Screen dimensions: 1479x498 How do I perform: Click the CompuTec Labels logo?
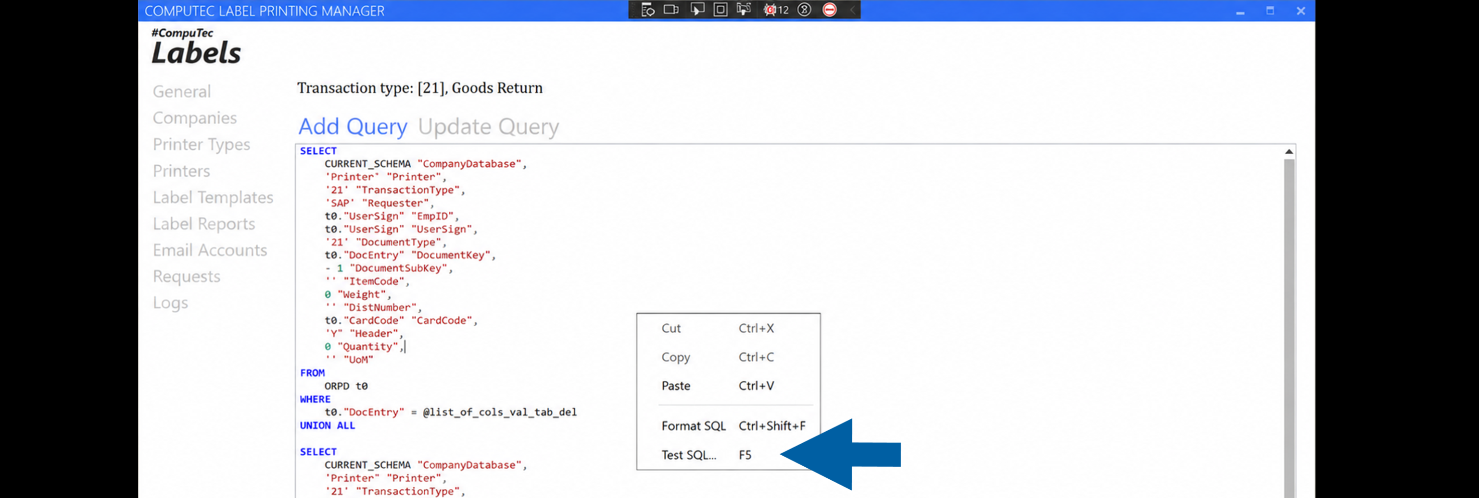pos(196,47)
